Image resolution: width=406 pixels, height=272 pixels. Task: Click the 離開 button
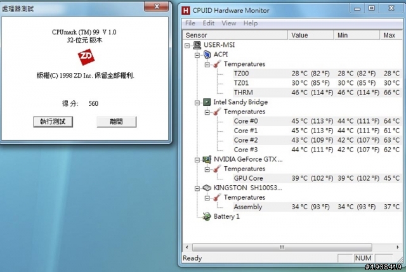click(x=117, y=122)
